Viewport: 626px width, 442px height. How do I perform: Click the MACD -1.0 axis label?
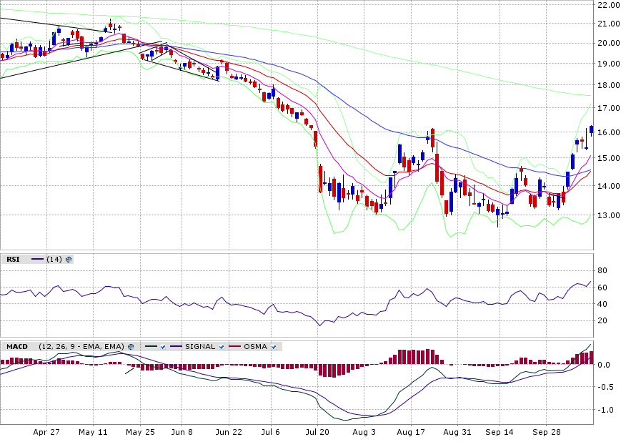[x=606, y=410]
